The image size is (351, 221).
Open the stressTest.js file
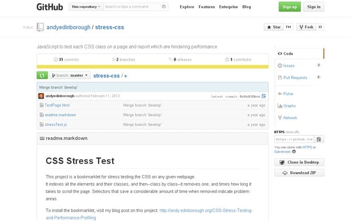[x=56, y=124]
